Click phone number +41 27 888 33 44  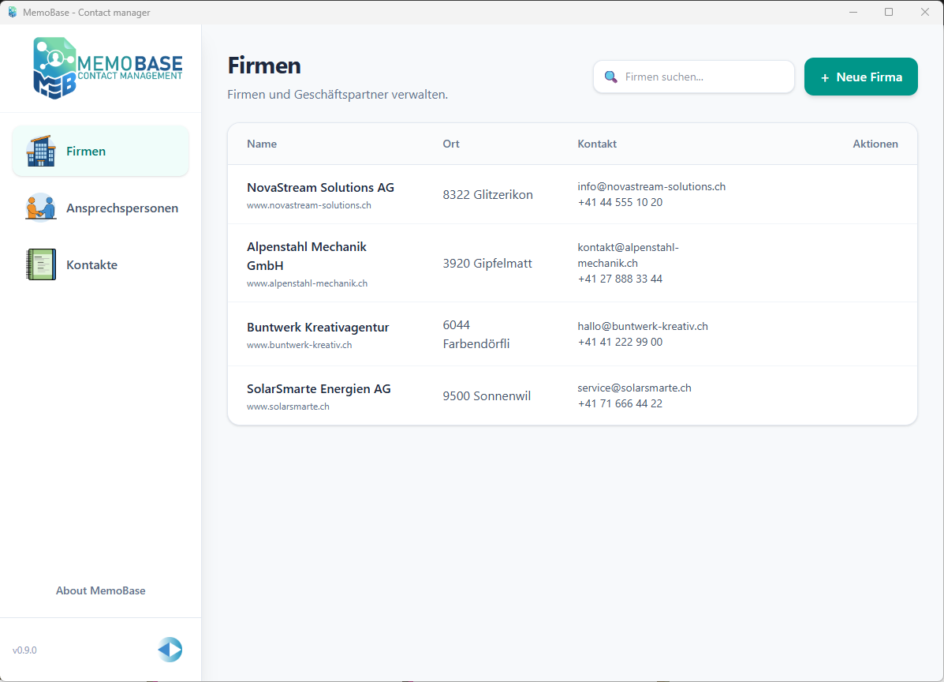click(620, 279)
